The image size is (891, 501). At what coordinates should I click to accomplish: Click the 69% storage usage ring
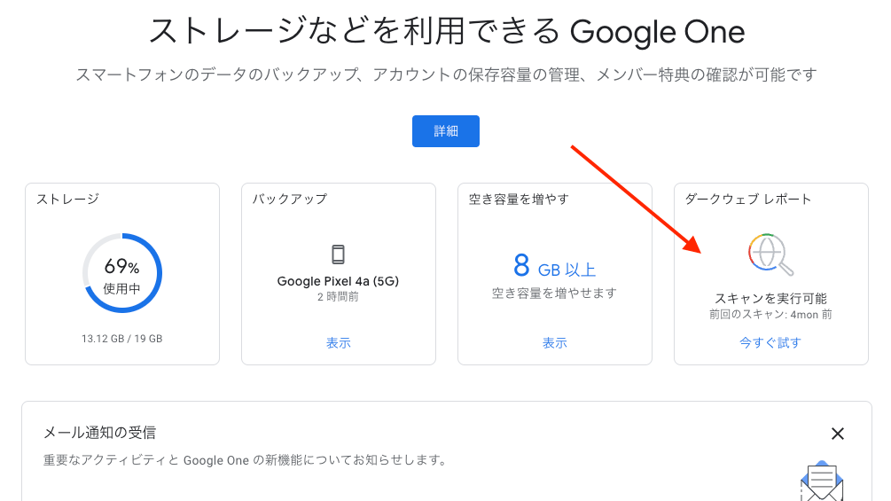[122, 273]
